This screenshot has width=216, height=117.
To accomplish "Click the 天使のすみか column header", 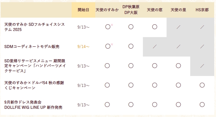I will point(107,10).
